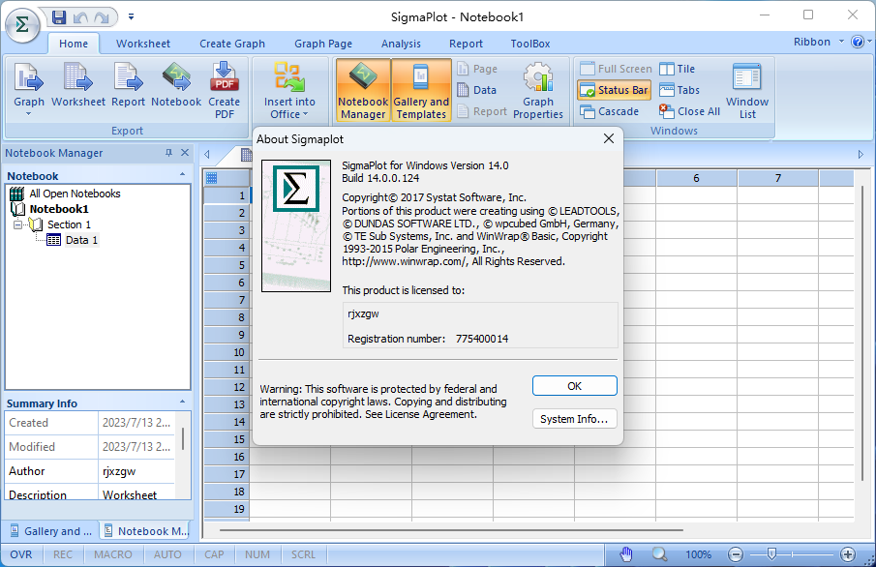The image size is (876, 567).
Task: Click the Create PDF icon
Action: [x=224, y=91]
